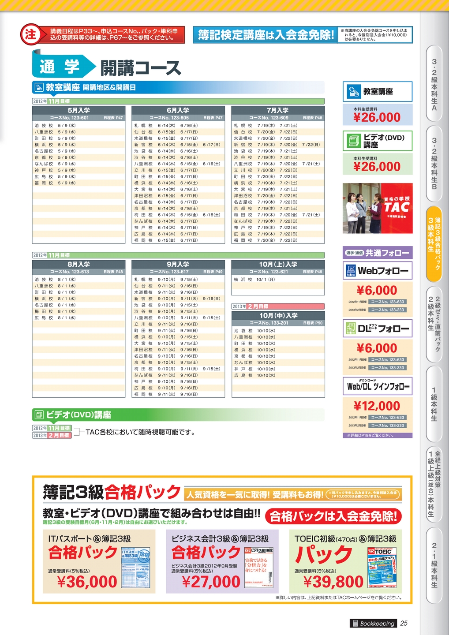
Task: Click the Web/DLツインフォロー box
Action: click(x=378, y=386)
